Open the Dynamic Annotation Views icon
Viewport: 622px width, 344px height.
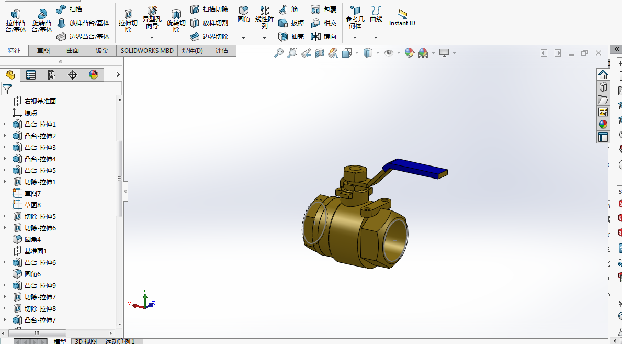(333, 53)
